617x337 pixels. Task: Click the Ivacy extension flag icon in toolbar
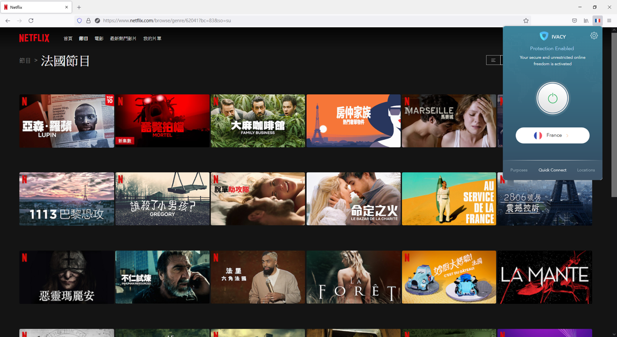pyautogui.click(x=598, y=21)
